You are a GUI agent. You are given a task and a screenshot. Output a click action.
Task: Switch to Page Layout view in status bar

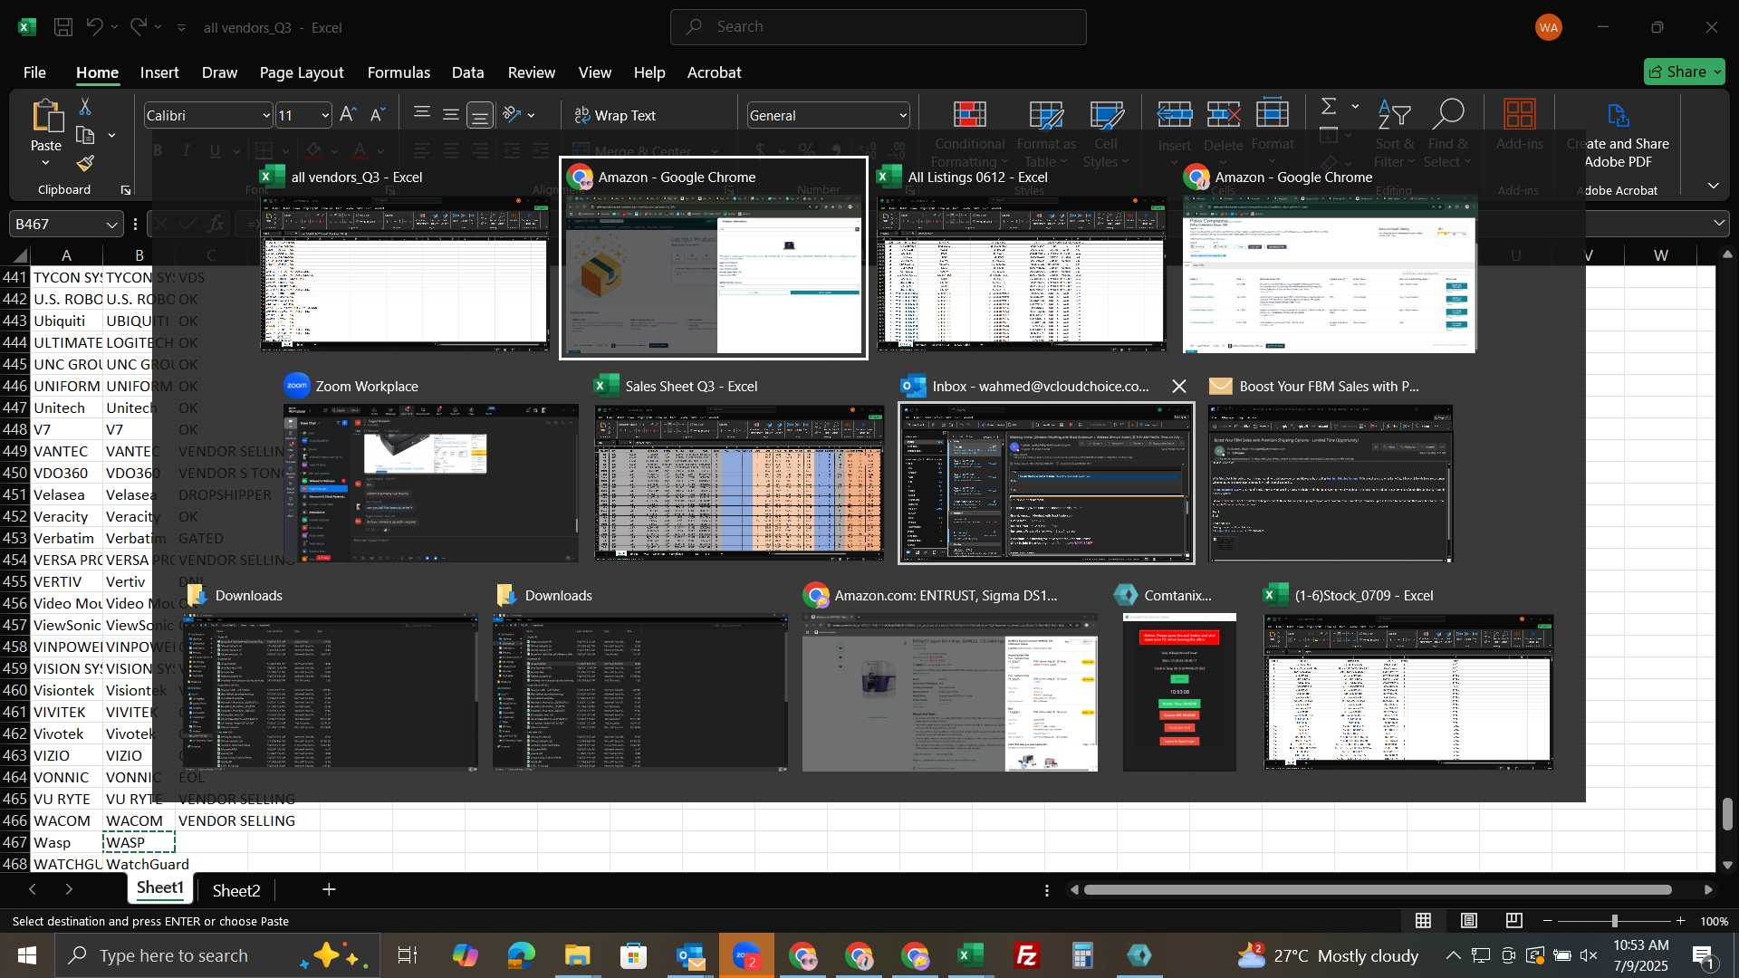[1469, 921]
